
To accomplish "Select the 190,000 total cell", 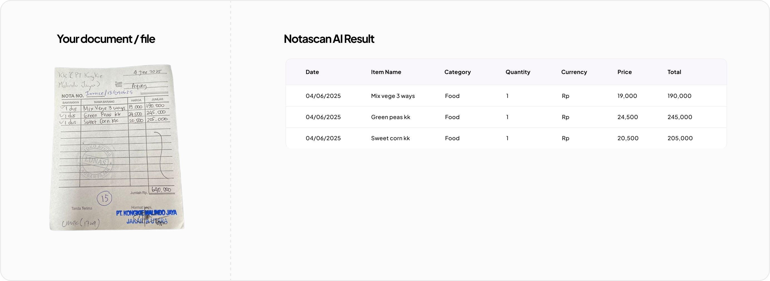I will pos(679,96).
